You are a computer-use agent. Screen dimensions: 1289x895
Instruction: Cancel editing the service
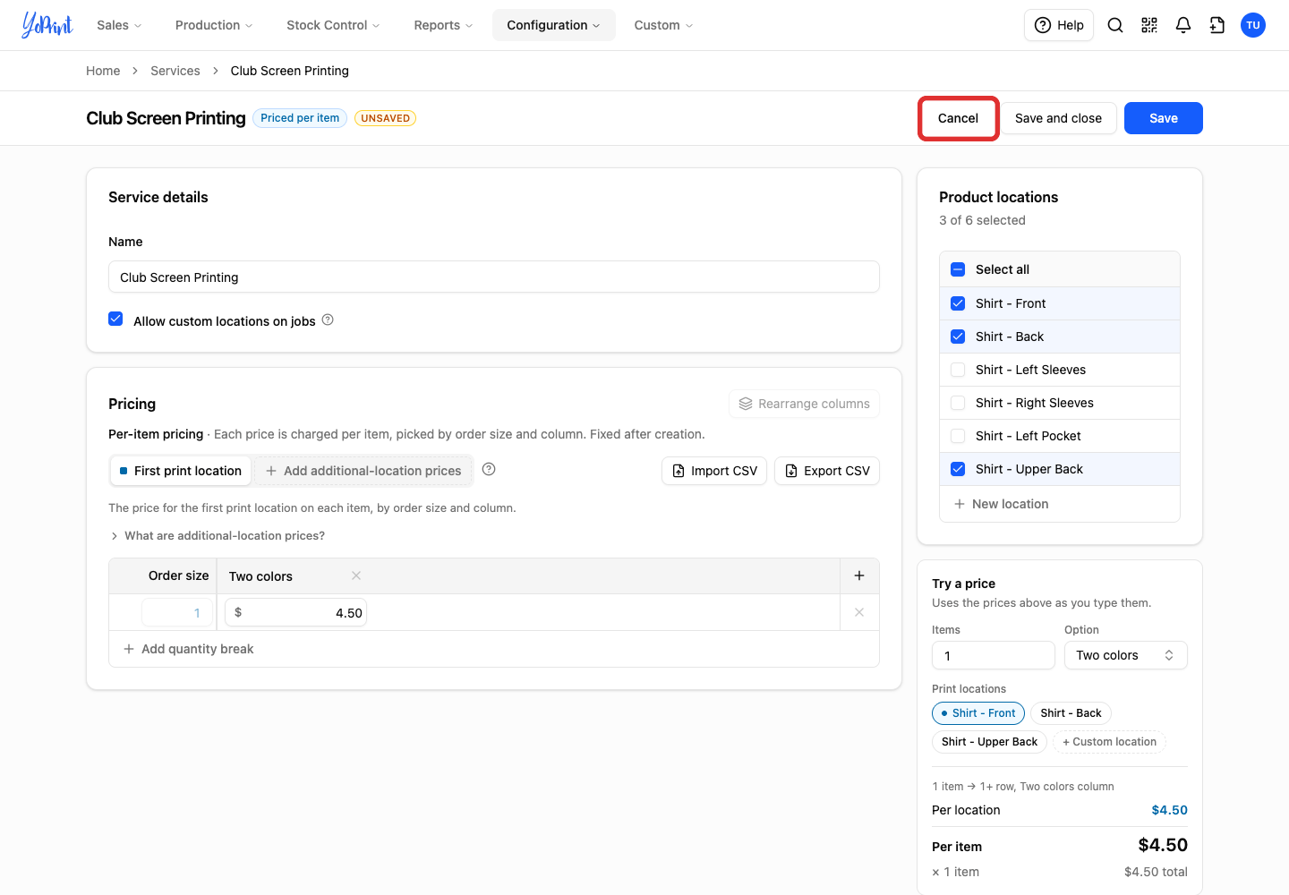coord(958,118)
